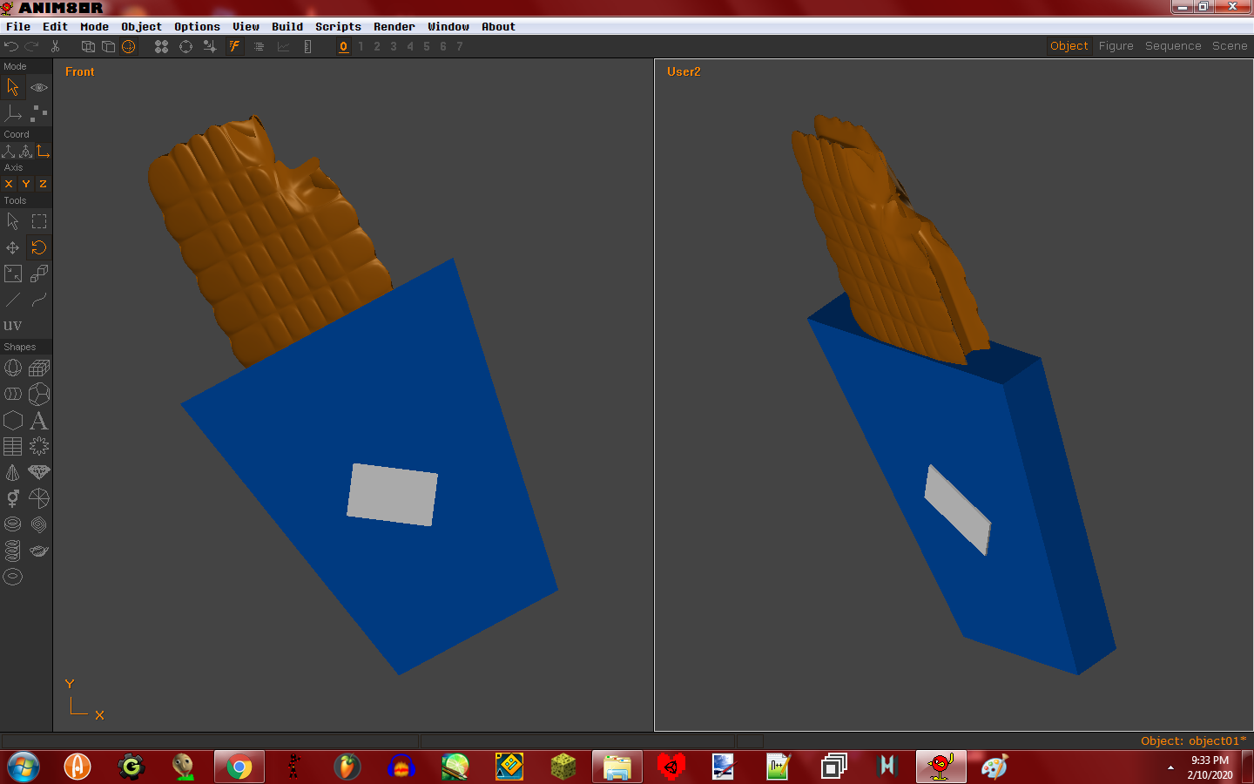This screenshot has width=1254, height=784.
Task: Pick the Sphere shape tool
Action: tap(13, 368)
